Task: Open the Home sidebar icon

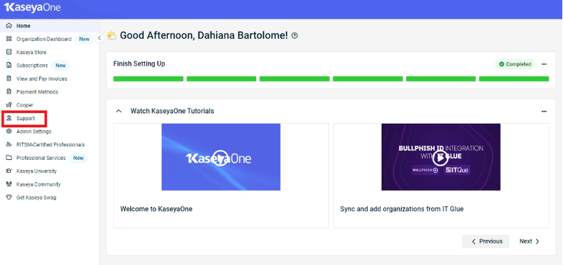Action: [x=9, y=26]
